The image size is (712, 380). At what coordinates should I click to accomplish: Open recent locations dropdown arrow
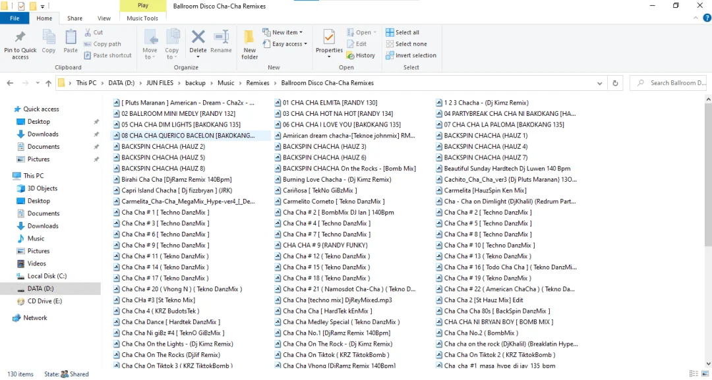(38, 83)
